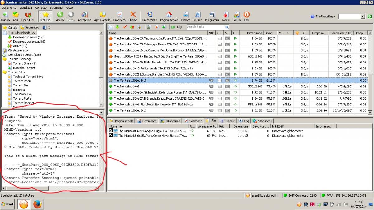The height and width of the screenshot is (210, 374).
Task: Expand the search box dropdown arrow
Action: tap(362, 16)
